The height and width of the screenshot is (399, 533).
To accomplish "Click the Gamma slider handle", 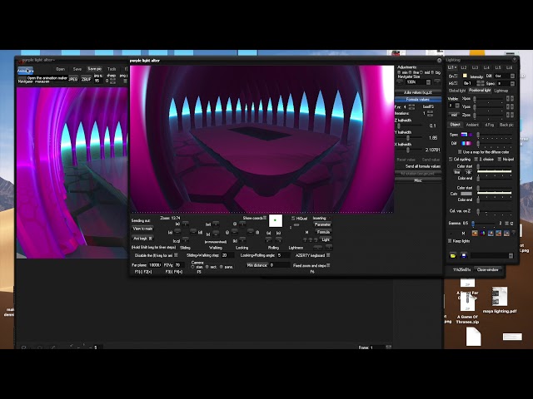I will pyautogui.click(x=473, y=224).
